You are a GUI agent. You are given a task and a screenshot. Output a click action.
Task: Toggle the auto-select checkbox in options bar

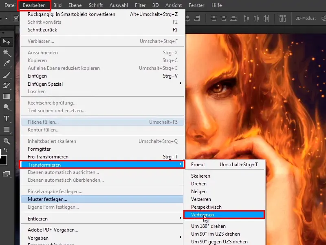point(16,18)
